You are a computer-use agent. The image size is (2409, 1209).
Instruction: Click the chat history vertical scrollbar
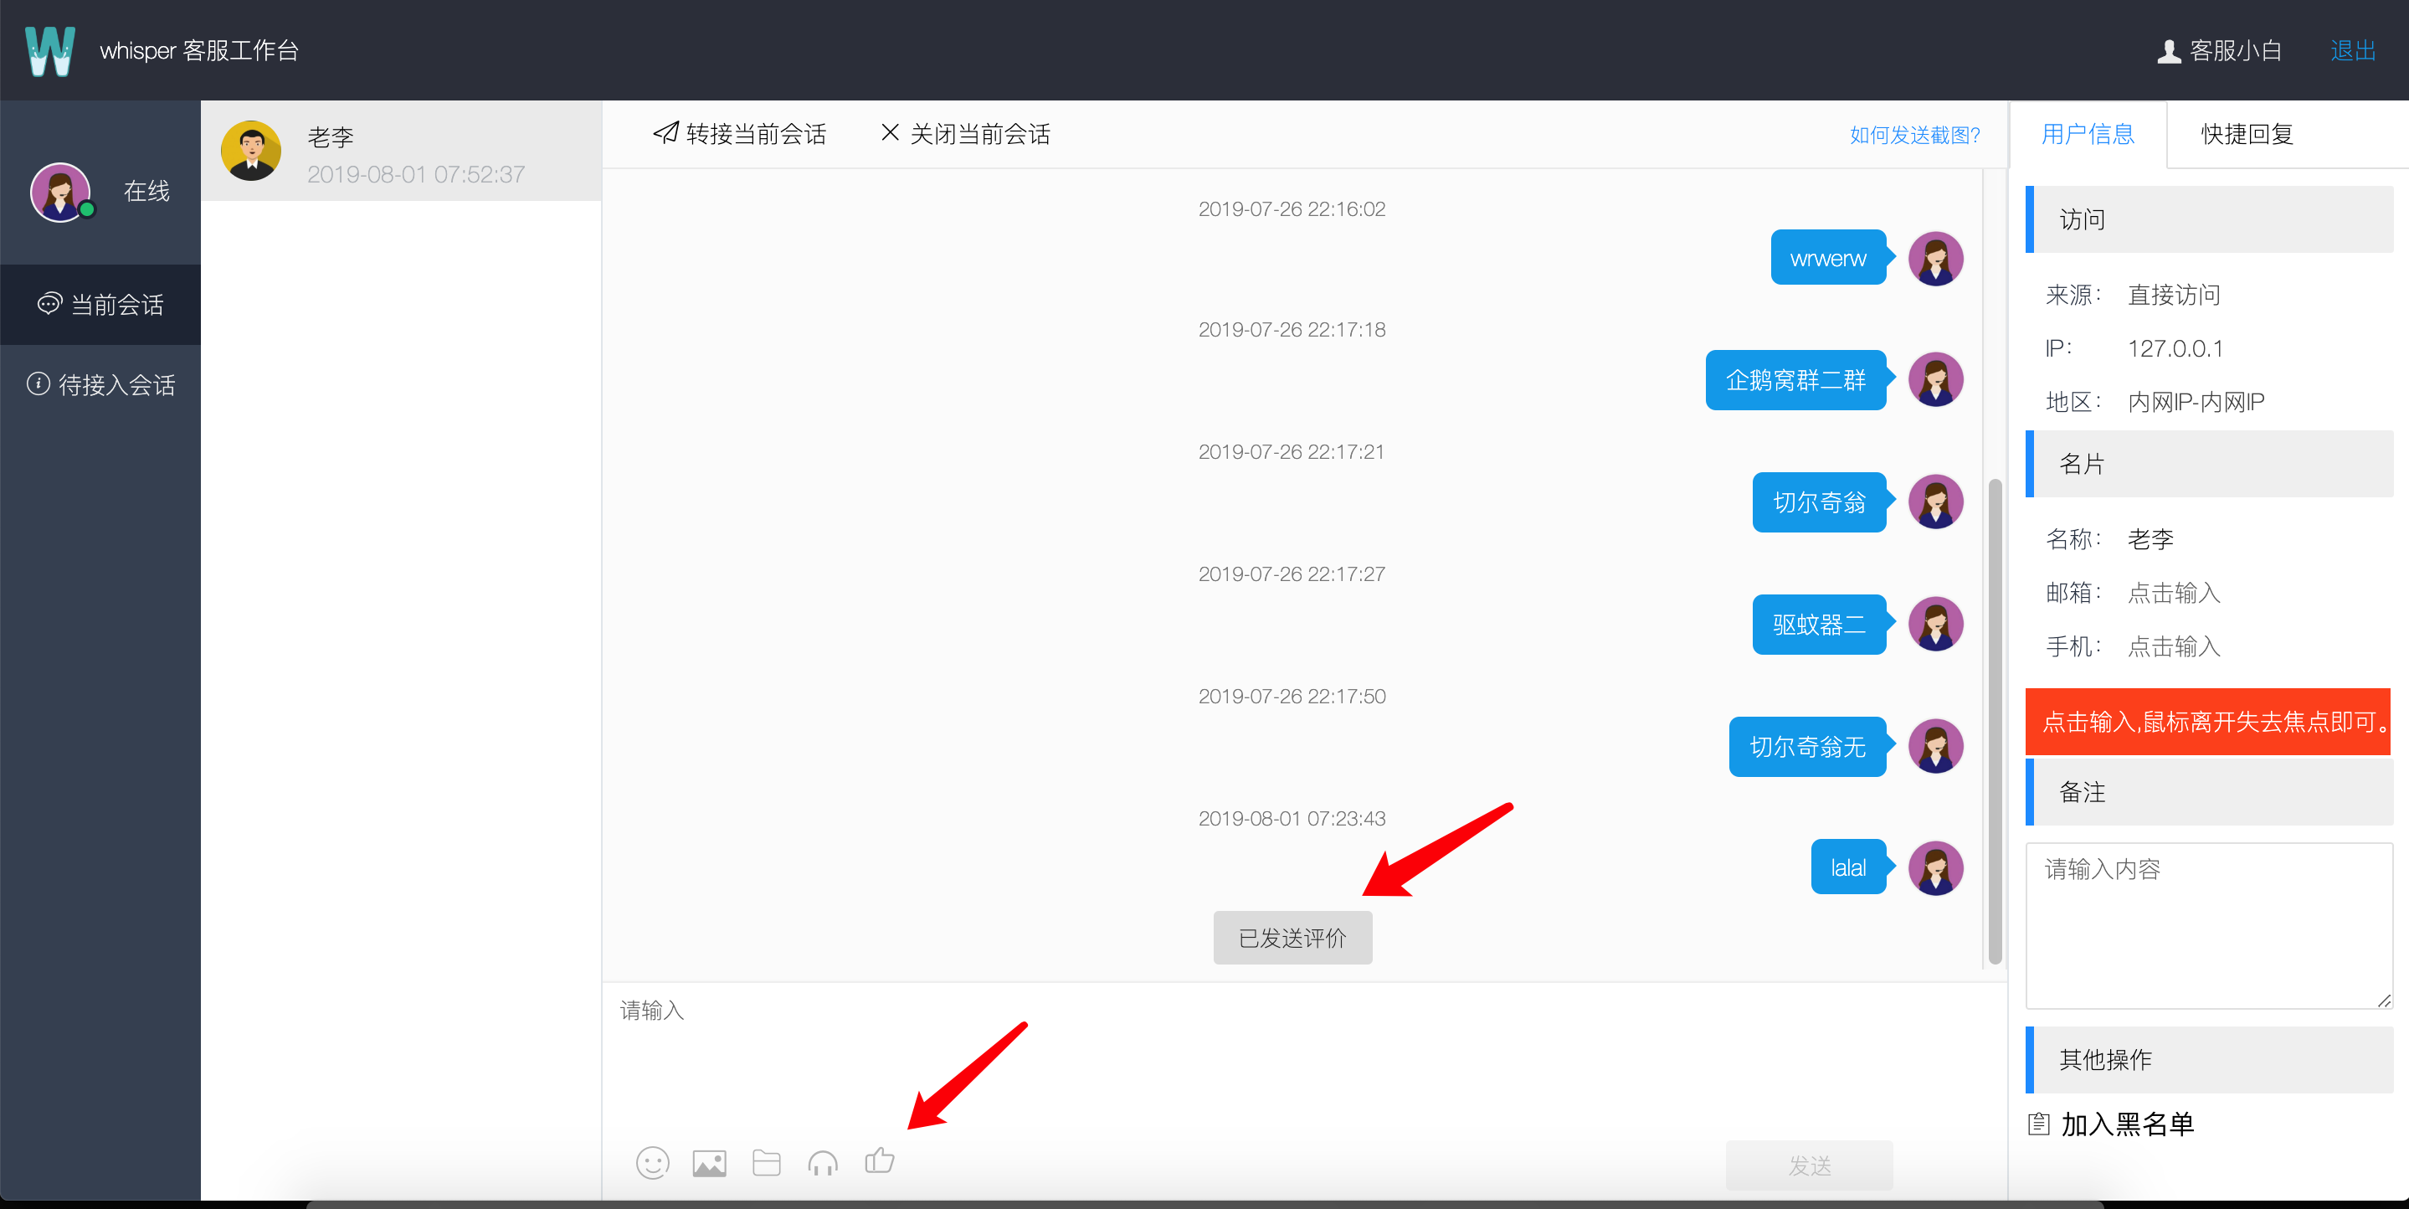[1994, 721]
